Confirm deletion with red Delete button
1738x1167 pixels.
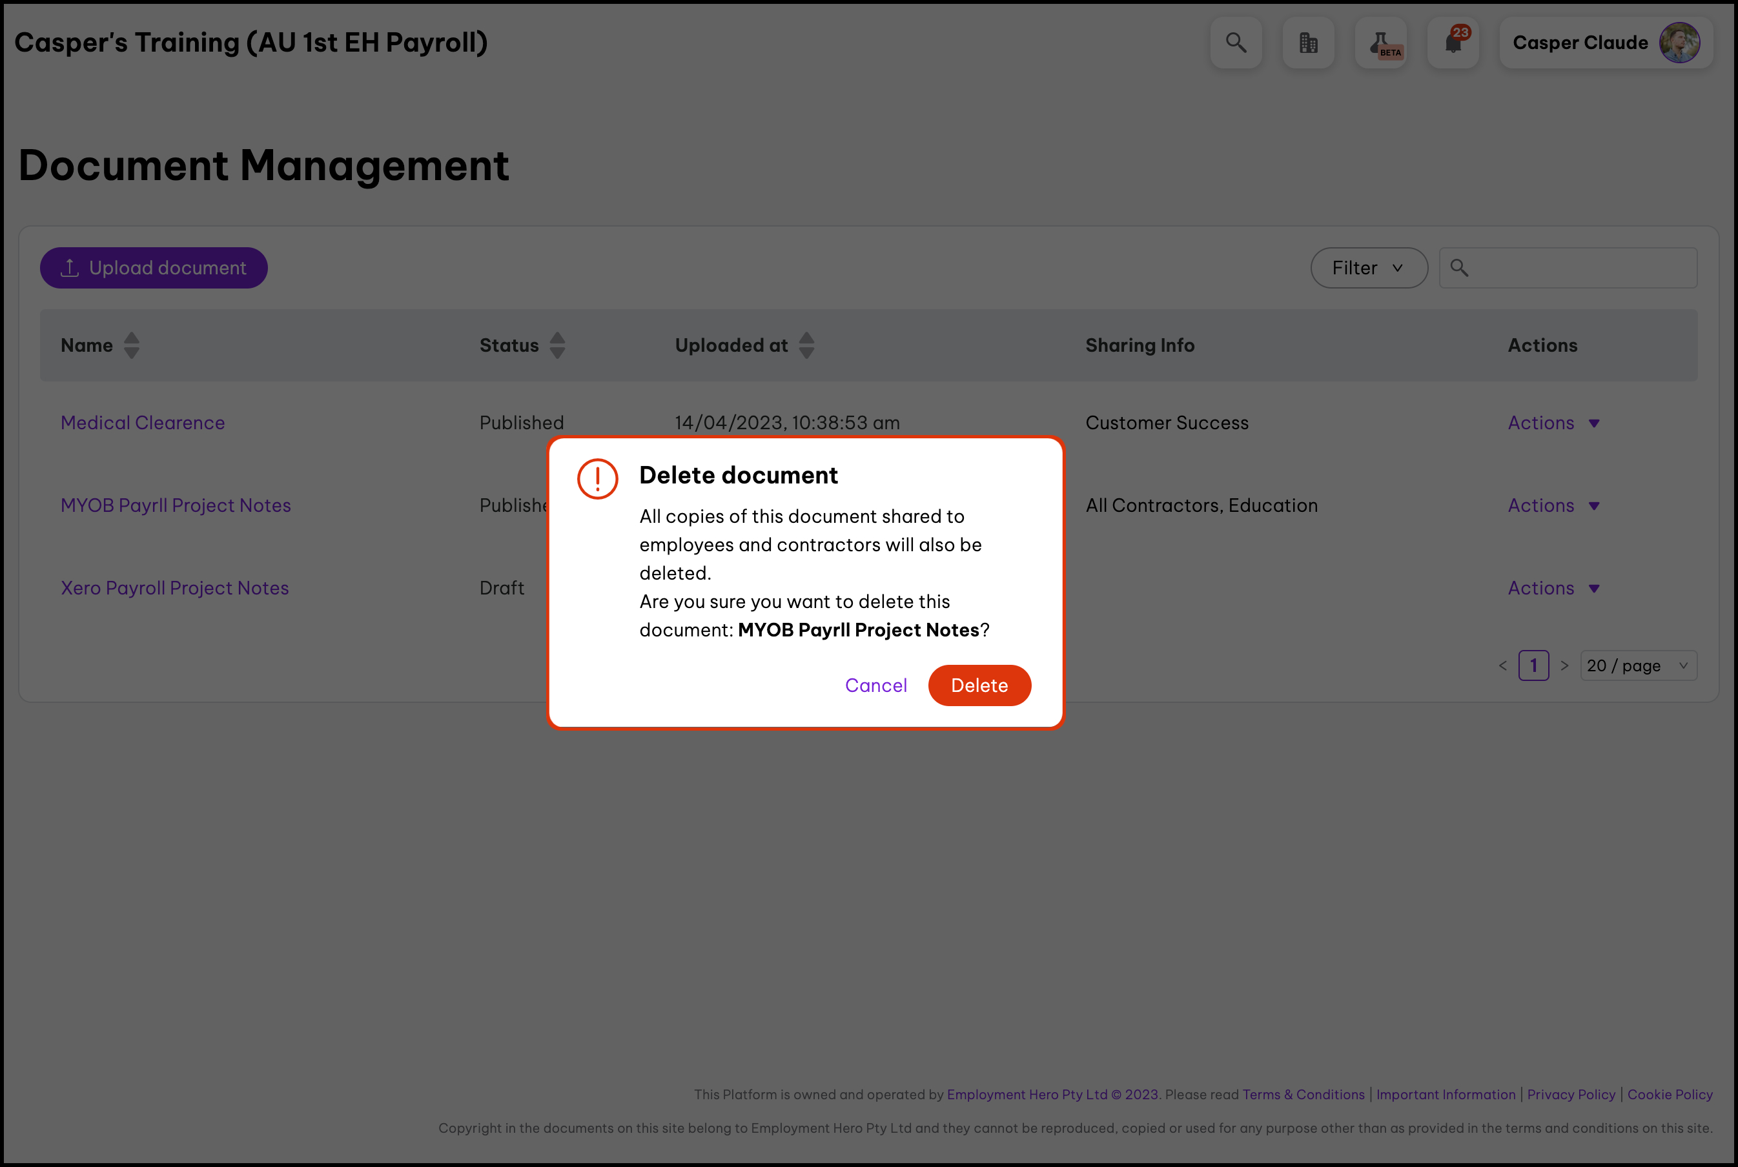[x=979, y=685]
